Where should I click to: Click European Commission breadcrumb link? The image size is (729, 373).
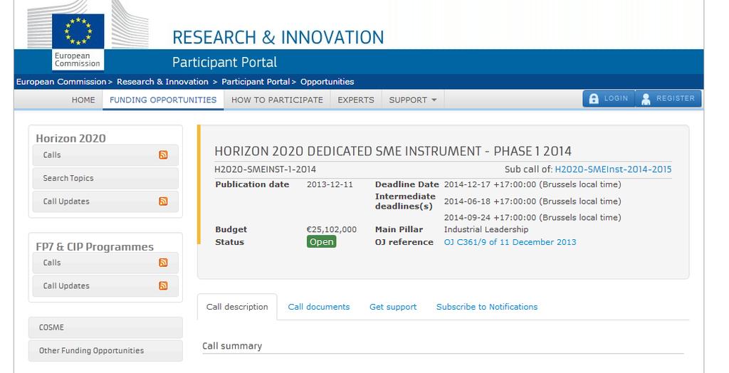[61, 82]
